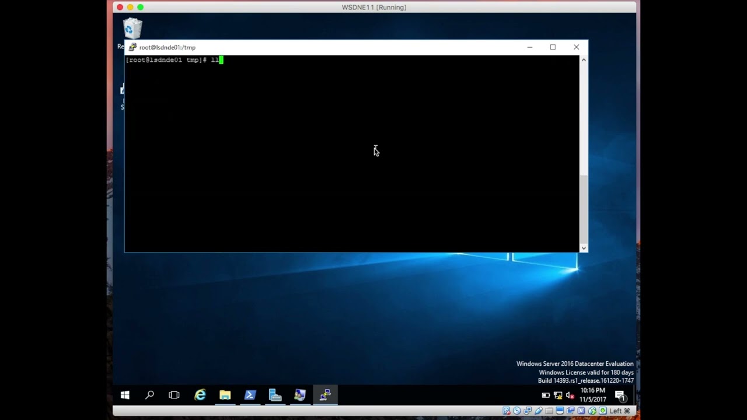
Task: Click muted volume tray icon
Action: tap(570, 395)
